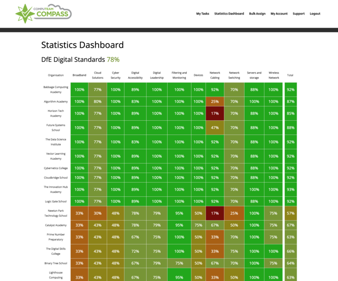338x281 pixels.
Task: Click Algorithm Academy's orange 25% Network Cabling cell
Action: (x=215, y=102)
